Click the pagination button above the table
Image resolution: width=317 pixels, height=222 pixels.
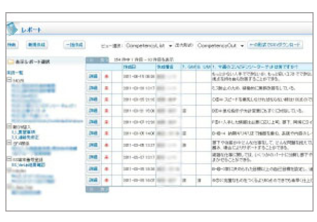pyautogui.click(x=92, y=60)
